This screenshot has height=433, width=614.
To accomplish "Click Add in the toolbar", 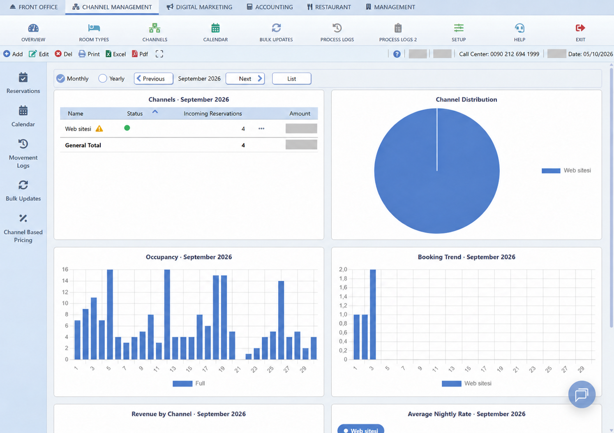I will pyautogui.click(x=13, y=54).
